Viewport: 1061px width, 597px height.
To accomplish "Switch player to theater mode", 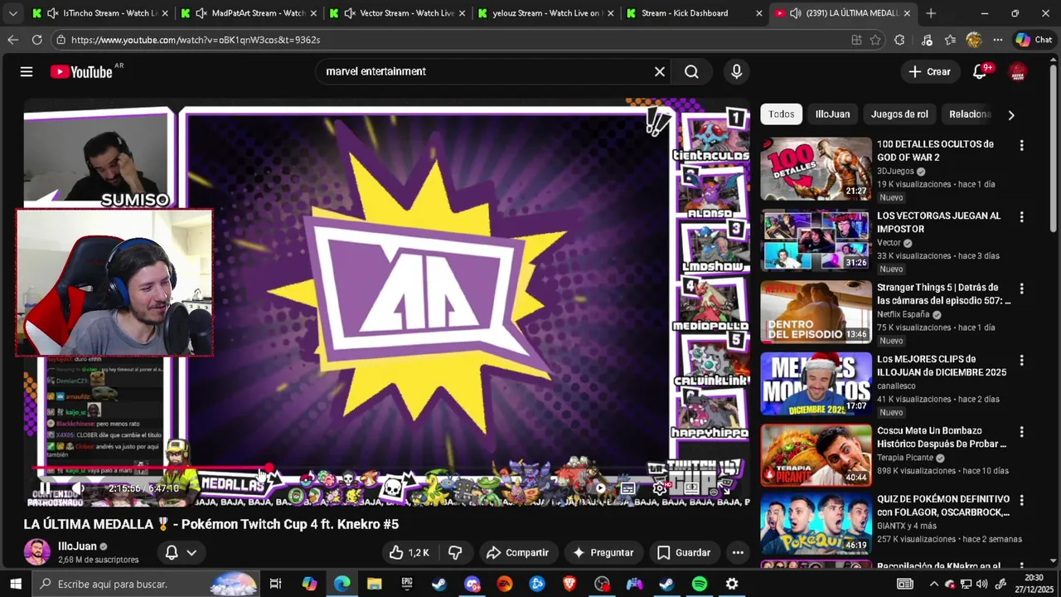I will tap(691, 488).
